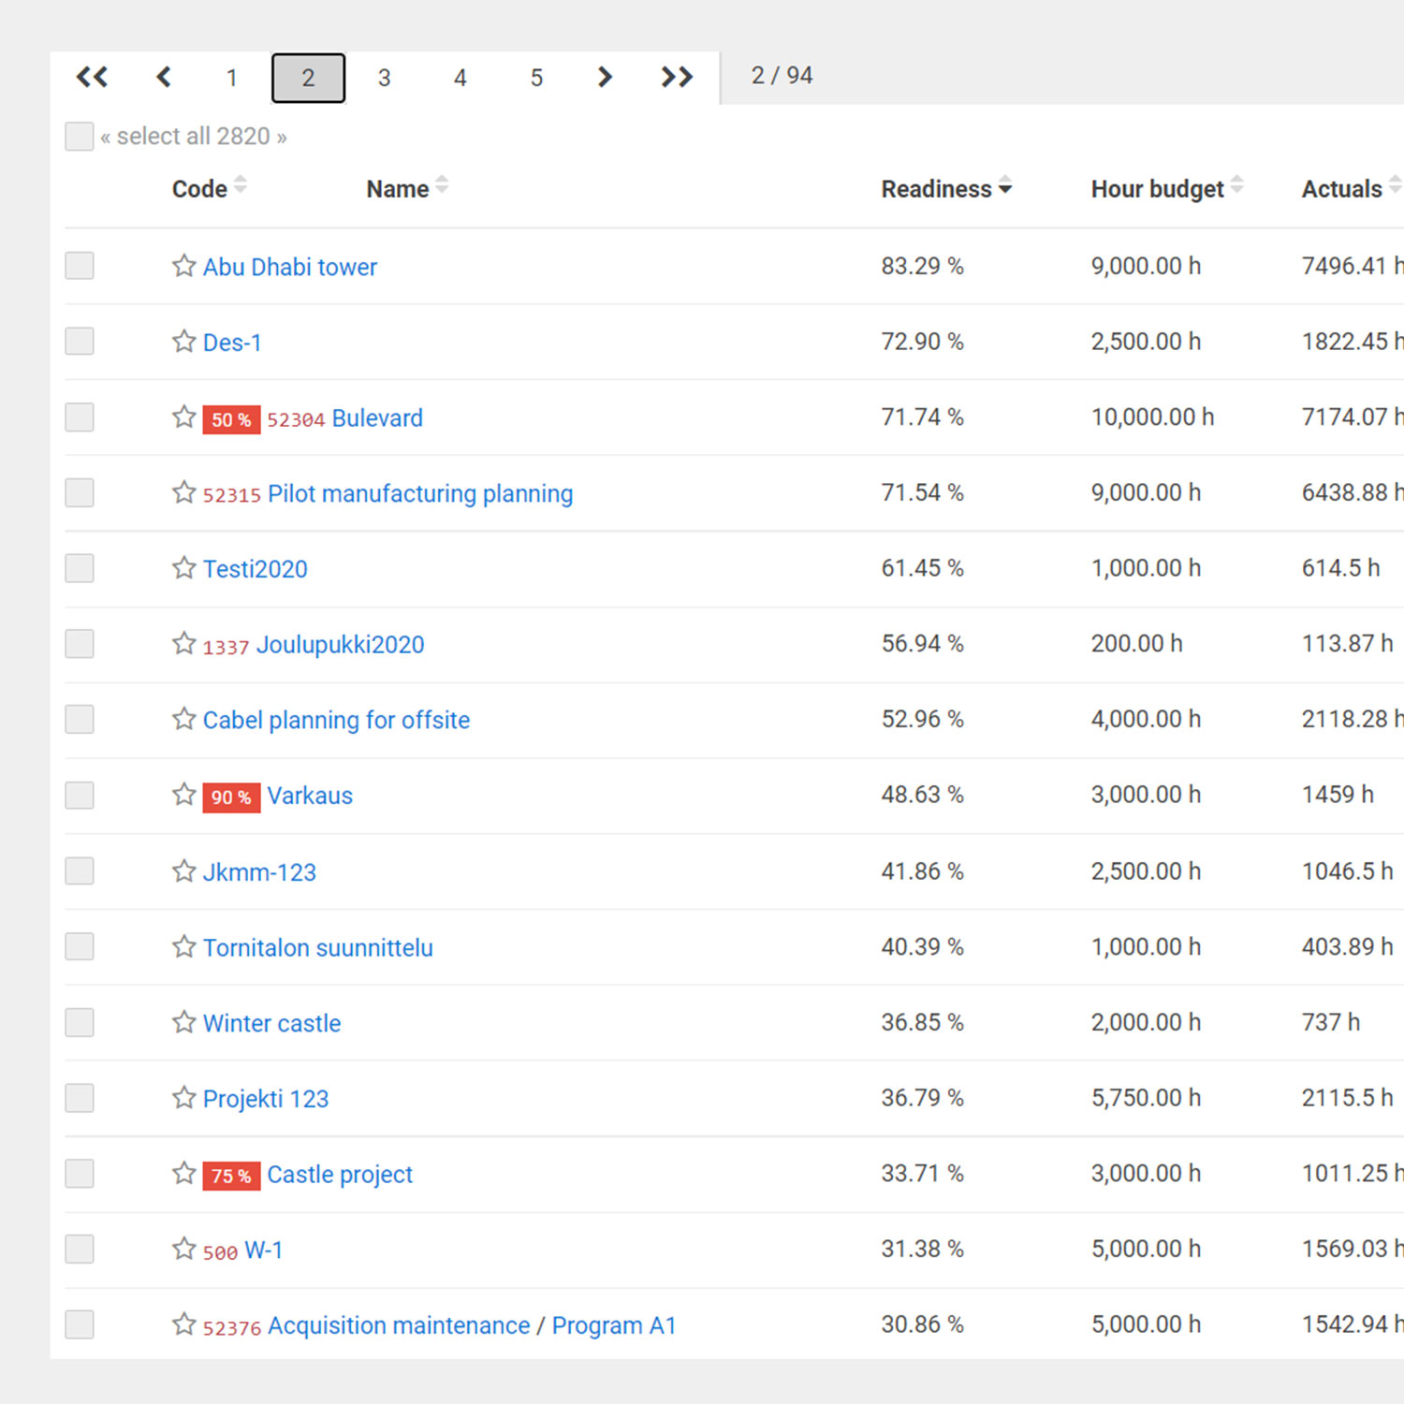
Task: Sort by the Name column header
Action: point(398,189)
